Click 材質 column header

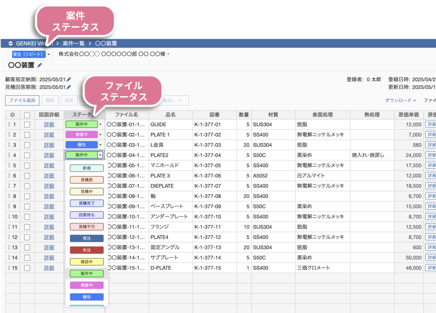pyautogui.click(x=273, y=115)
